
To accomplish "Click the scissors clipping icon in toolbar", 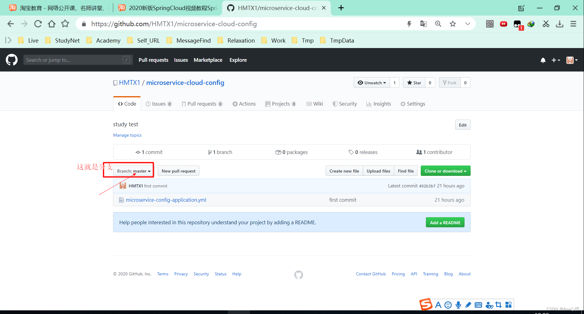I will pyautogui.click(x=545, y=24).
